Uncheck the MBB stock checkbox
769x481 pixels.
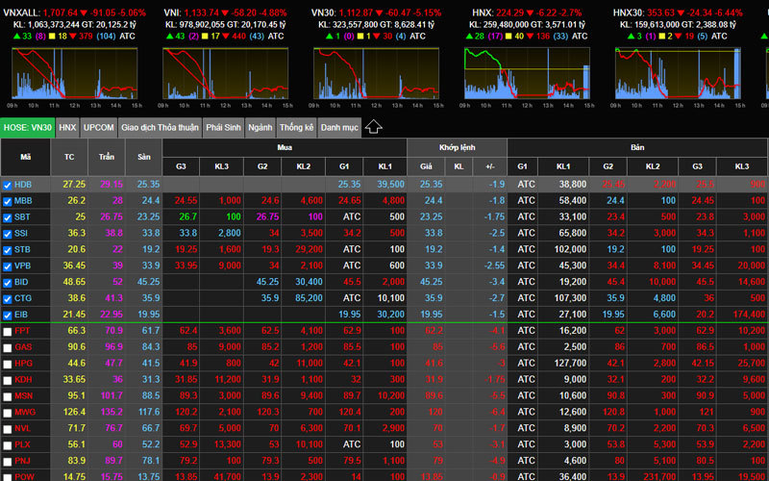[8, 200]
